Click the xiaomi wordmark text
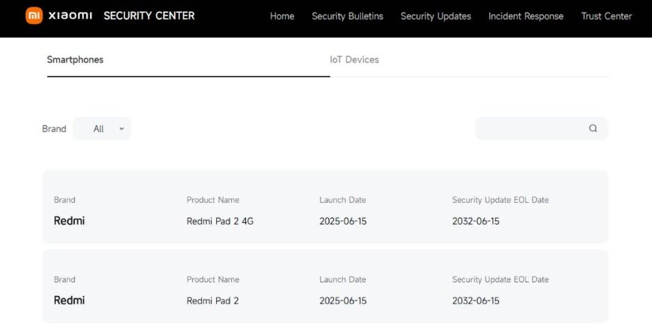 [x=71, y=16]
